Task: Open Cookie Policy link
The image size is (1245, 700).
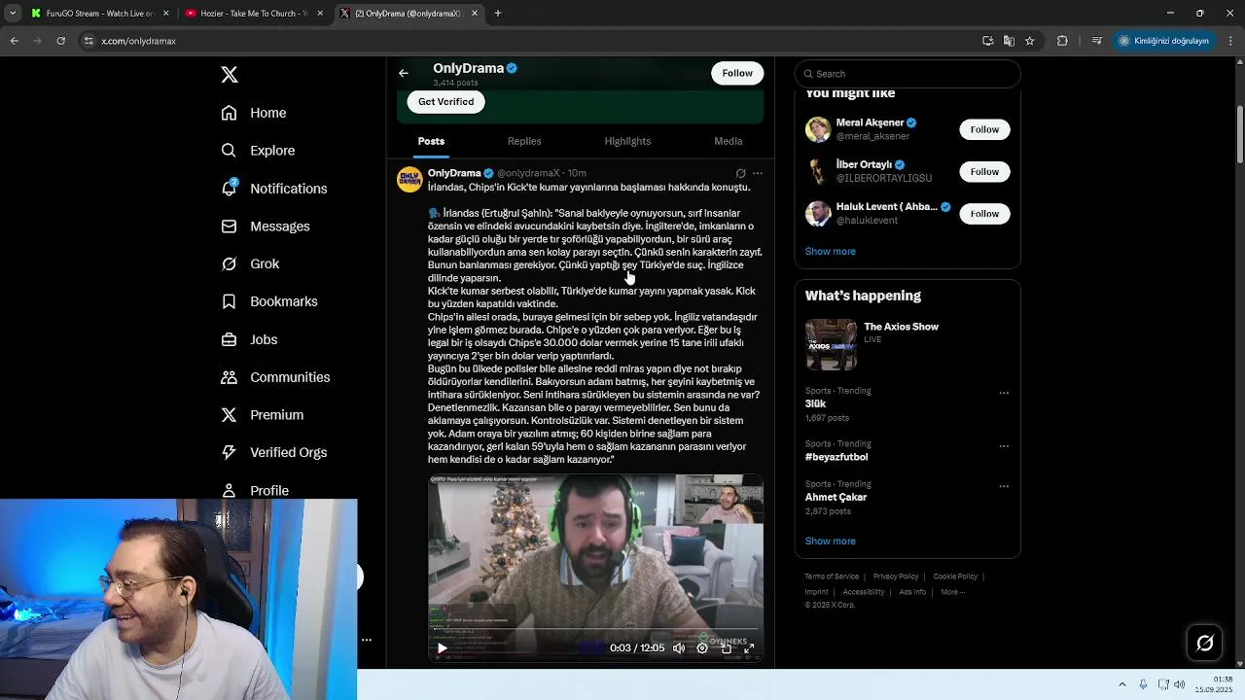Action: tap(955, 577)
